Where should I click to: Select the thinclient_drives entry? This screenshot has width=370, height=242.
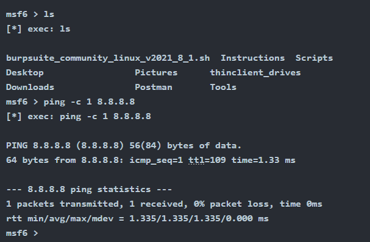click(x=255, y=73)
